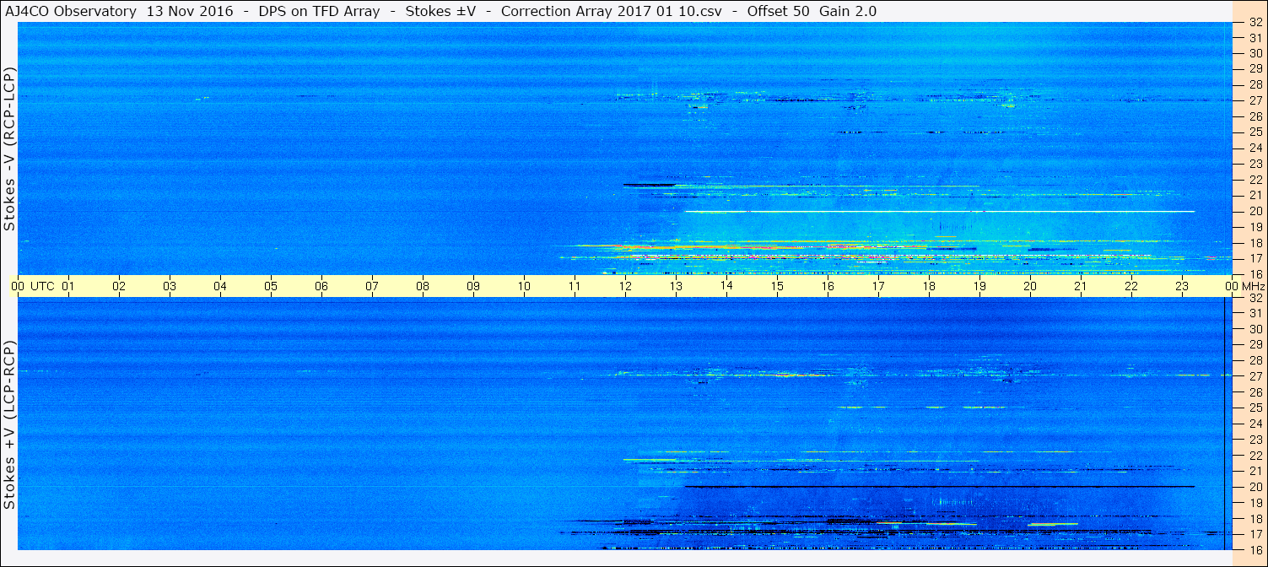Select the 08 hour marker
The image size is (1268, 567).
pyautogui.click(x=423, y=287)
